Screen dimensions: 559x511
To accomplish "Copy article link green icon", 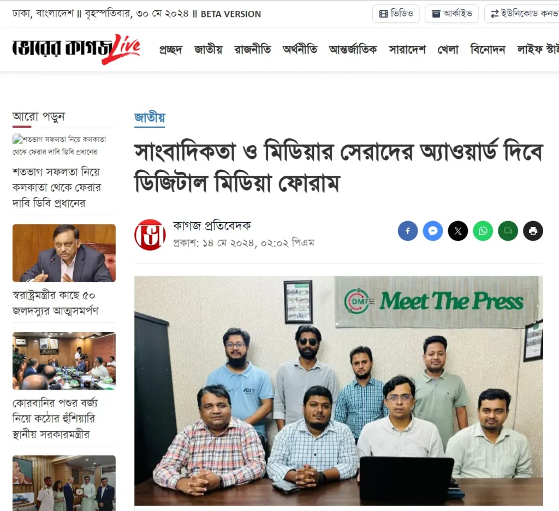I will (x=508, y=231).
